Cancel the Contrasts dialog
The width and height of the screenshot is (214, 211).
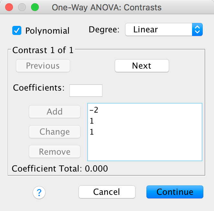click(107, 192)
